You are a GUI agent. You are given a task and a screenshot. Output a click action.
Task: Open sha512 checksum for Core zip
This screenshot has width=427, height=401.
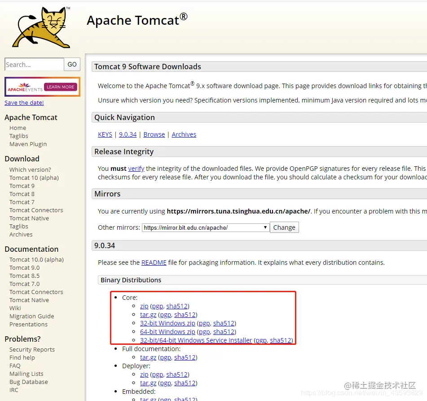(x=177, y=306)
